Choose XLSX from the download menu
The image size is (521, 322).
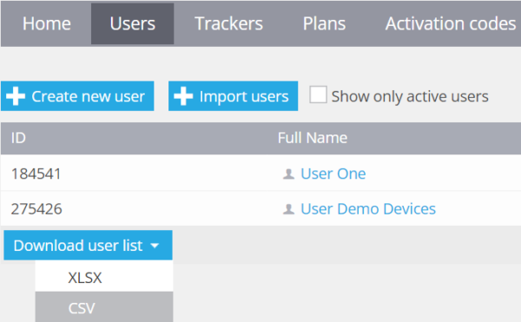click(x=104, y=276)
